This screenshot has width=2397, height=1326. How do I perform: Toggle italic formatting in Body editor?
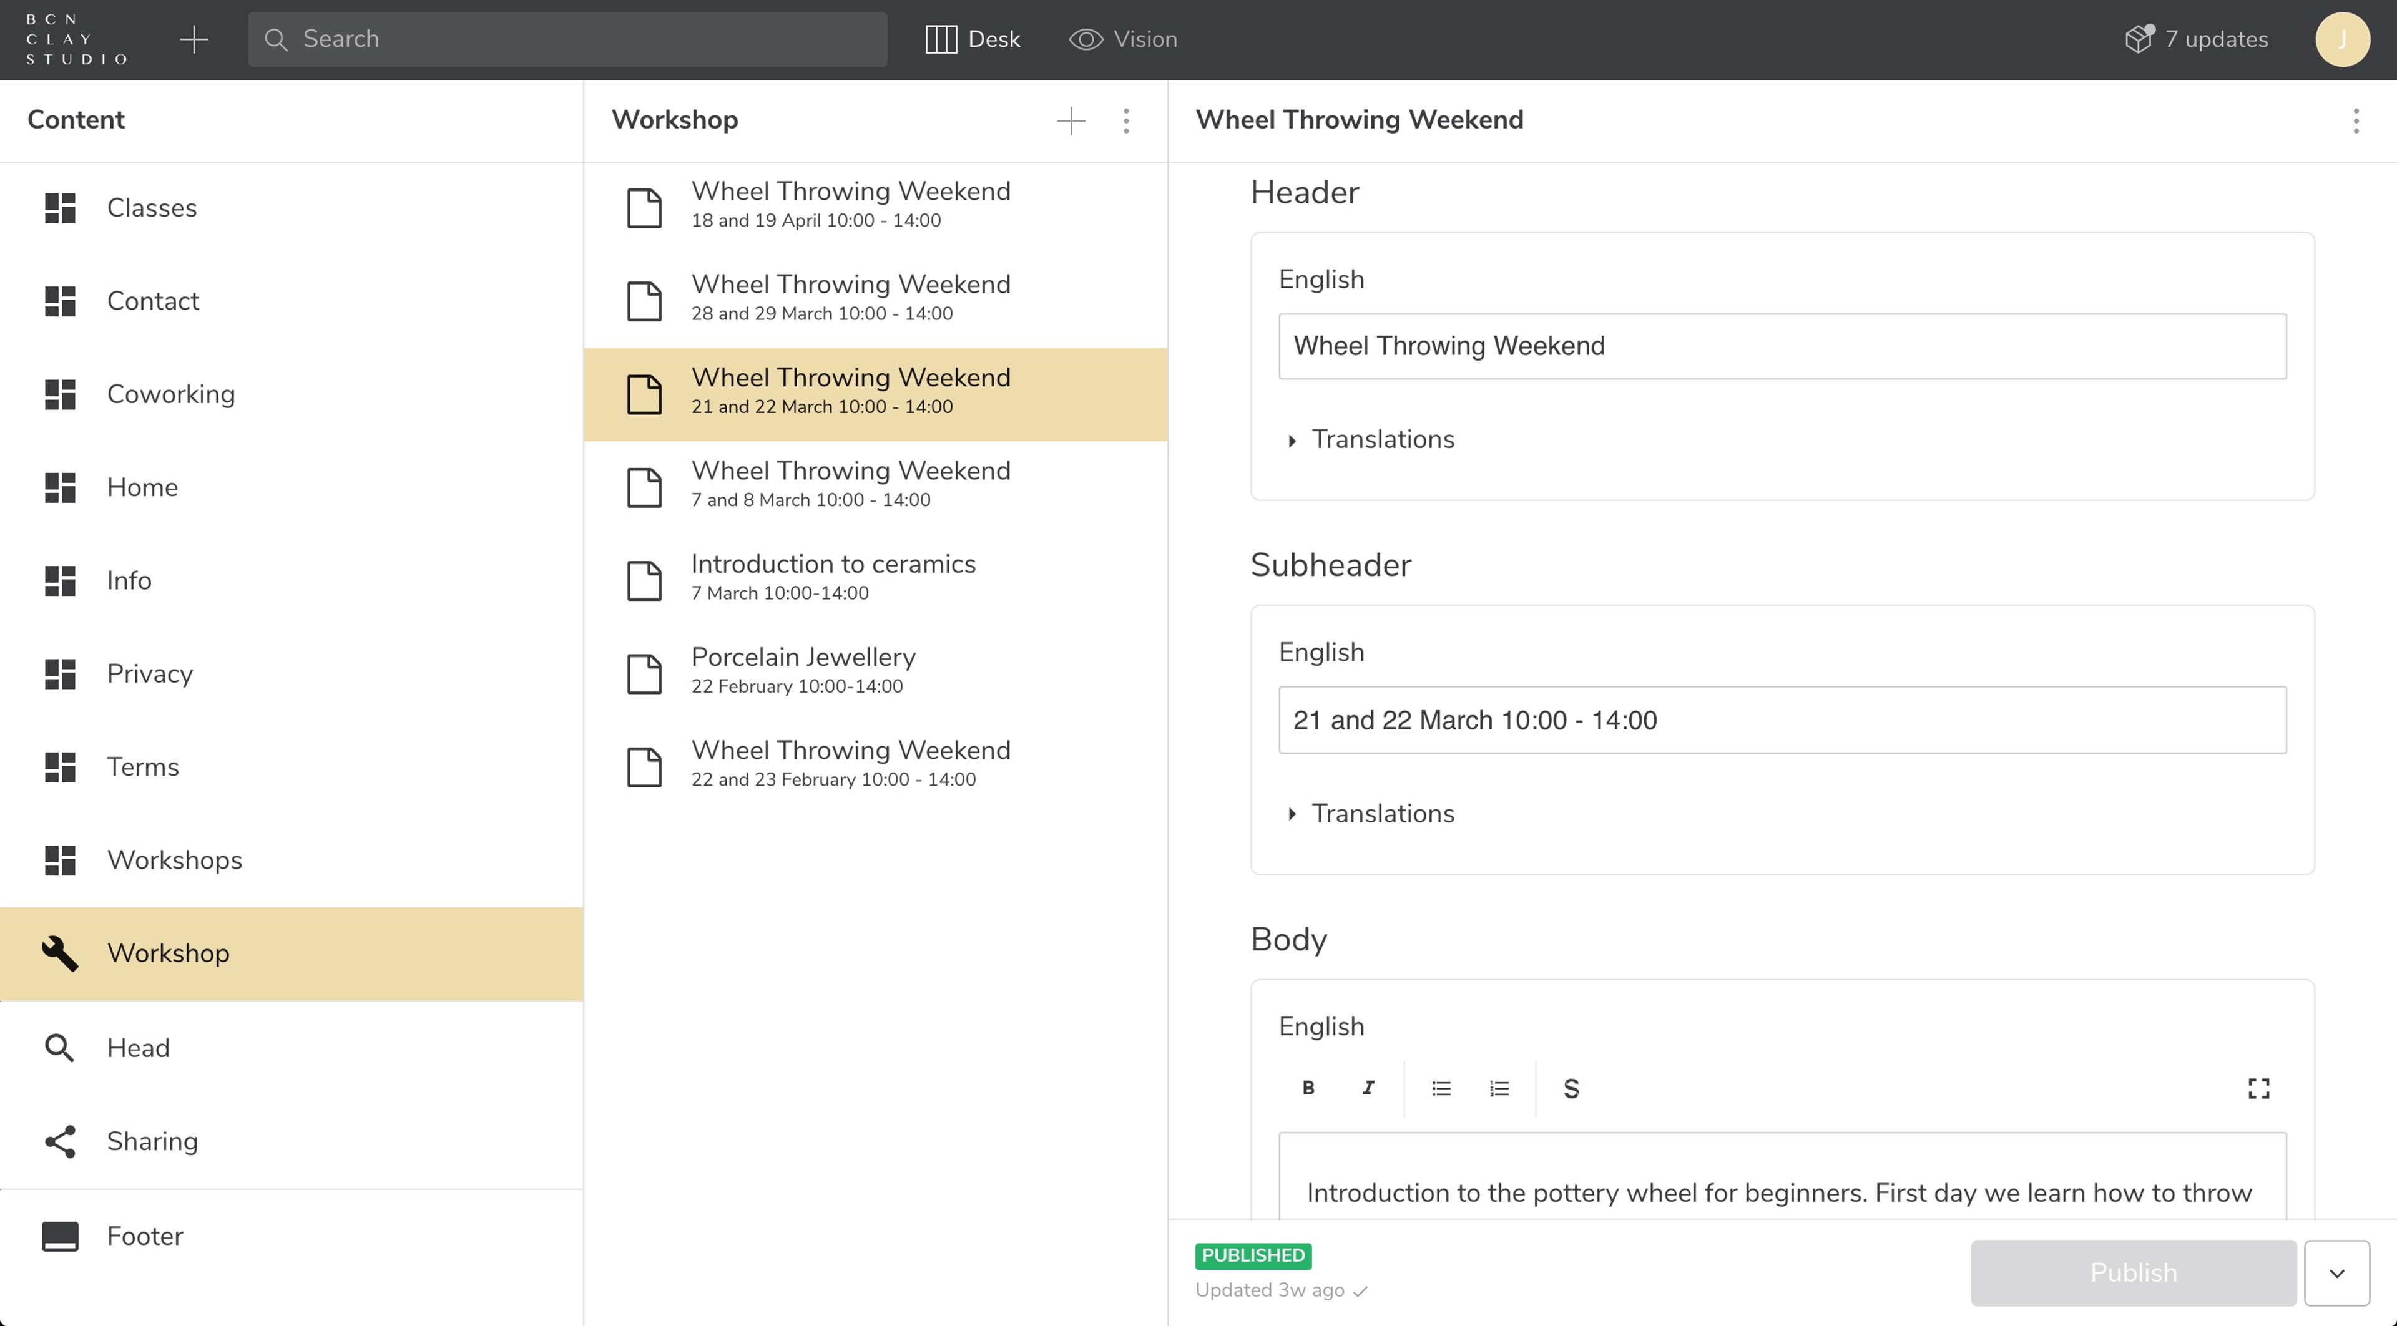tap(1367, 1088)
